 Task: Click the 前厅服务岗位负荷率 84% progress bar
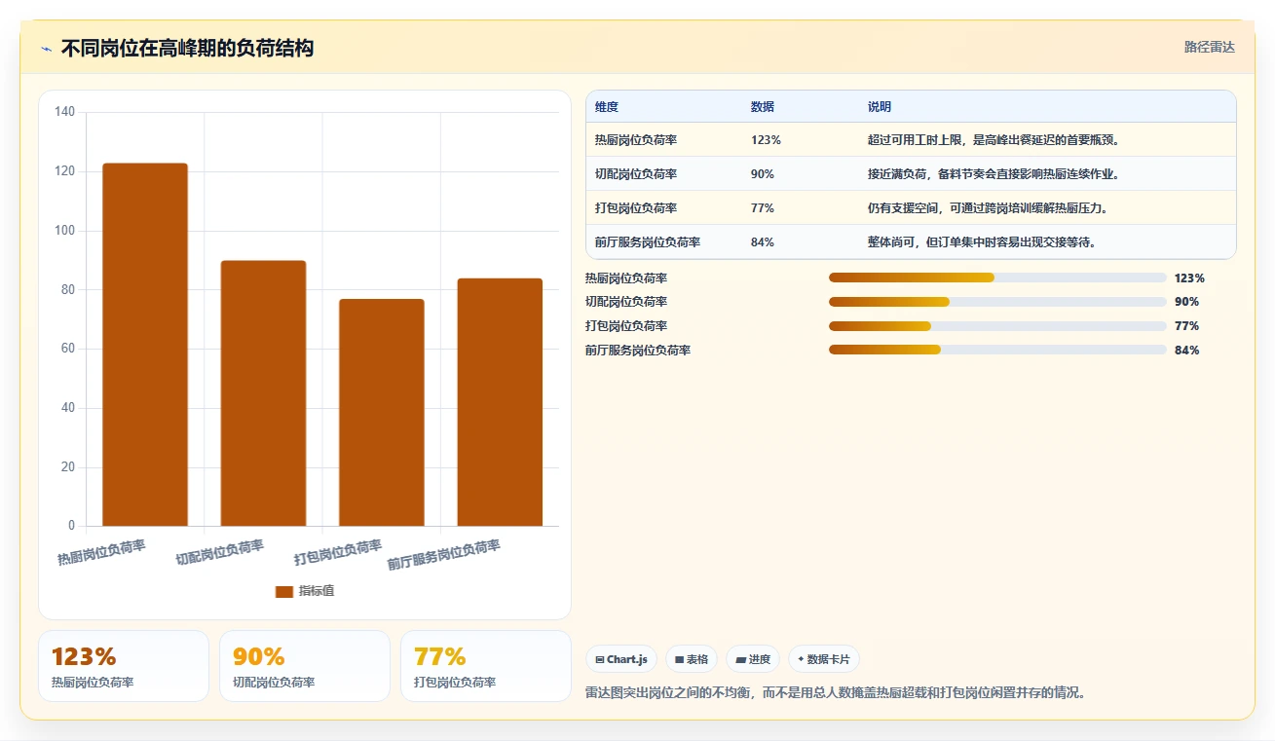pyautogui.click(x=997, y=350)
